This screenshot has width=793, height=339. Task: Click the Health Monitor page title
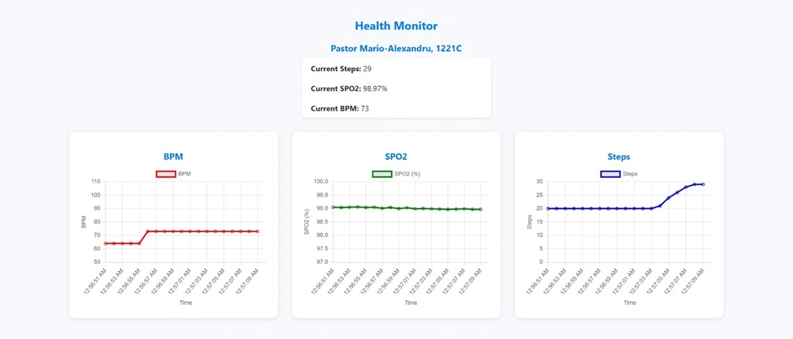pos(396,26)
